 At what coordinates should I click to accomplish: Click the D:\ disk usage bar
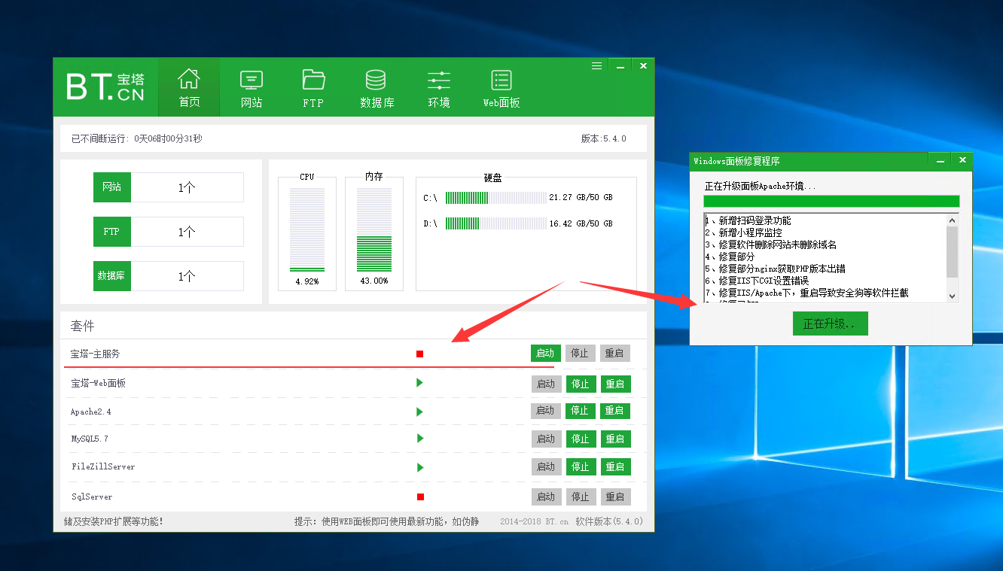click(x=495, y=223)
